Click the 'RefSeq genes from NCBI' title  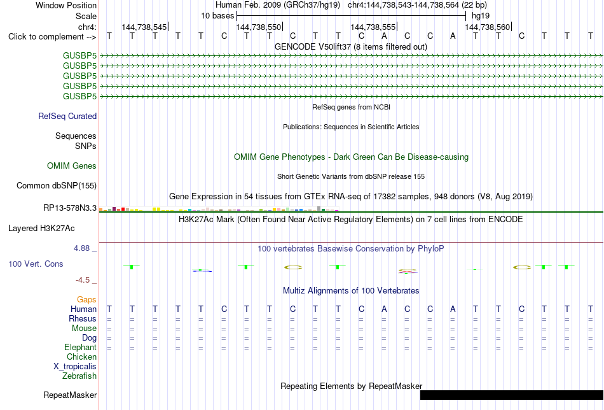point(351,107)
